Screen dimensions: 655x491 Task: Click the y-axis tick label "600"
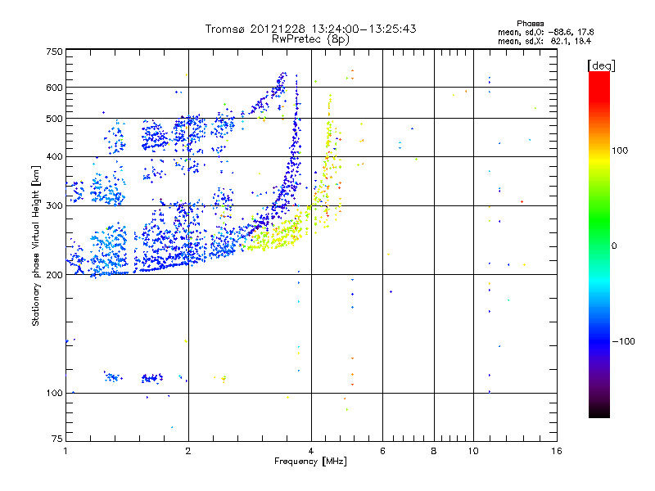pyautogui.click(x=54, y=88)
